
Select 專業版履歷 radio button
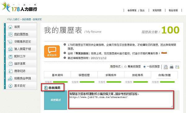[126, 67]
